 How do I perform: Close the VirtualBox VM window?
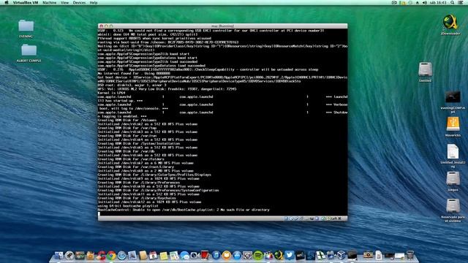click(101, 26)
